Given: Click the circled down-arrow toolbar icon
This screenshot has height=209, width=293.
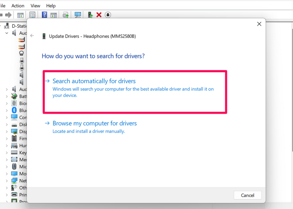Looking at the screenshot, I should click(x=108, y=15).
